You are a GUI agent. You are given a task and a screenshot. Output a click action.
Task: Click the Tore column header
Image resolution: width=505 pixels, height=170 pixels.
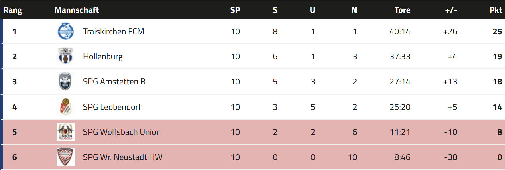402,10
